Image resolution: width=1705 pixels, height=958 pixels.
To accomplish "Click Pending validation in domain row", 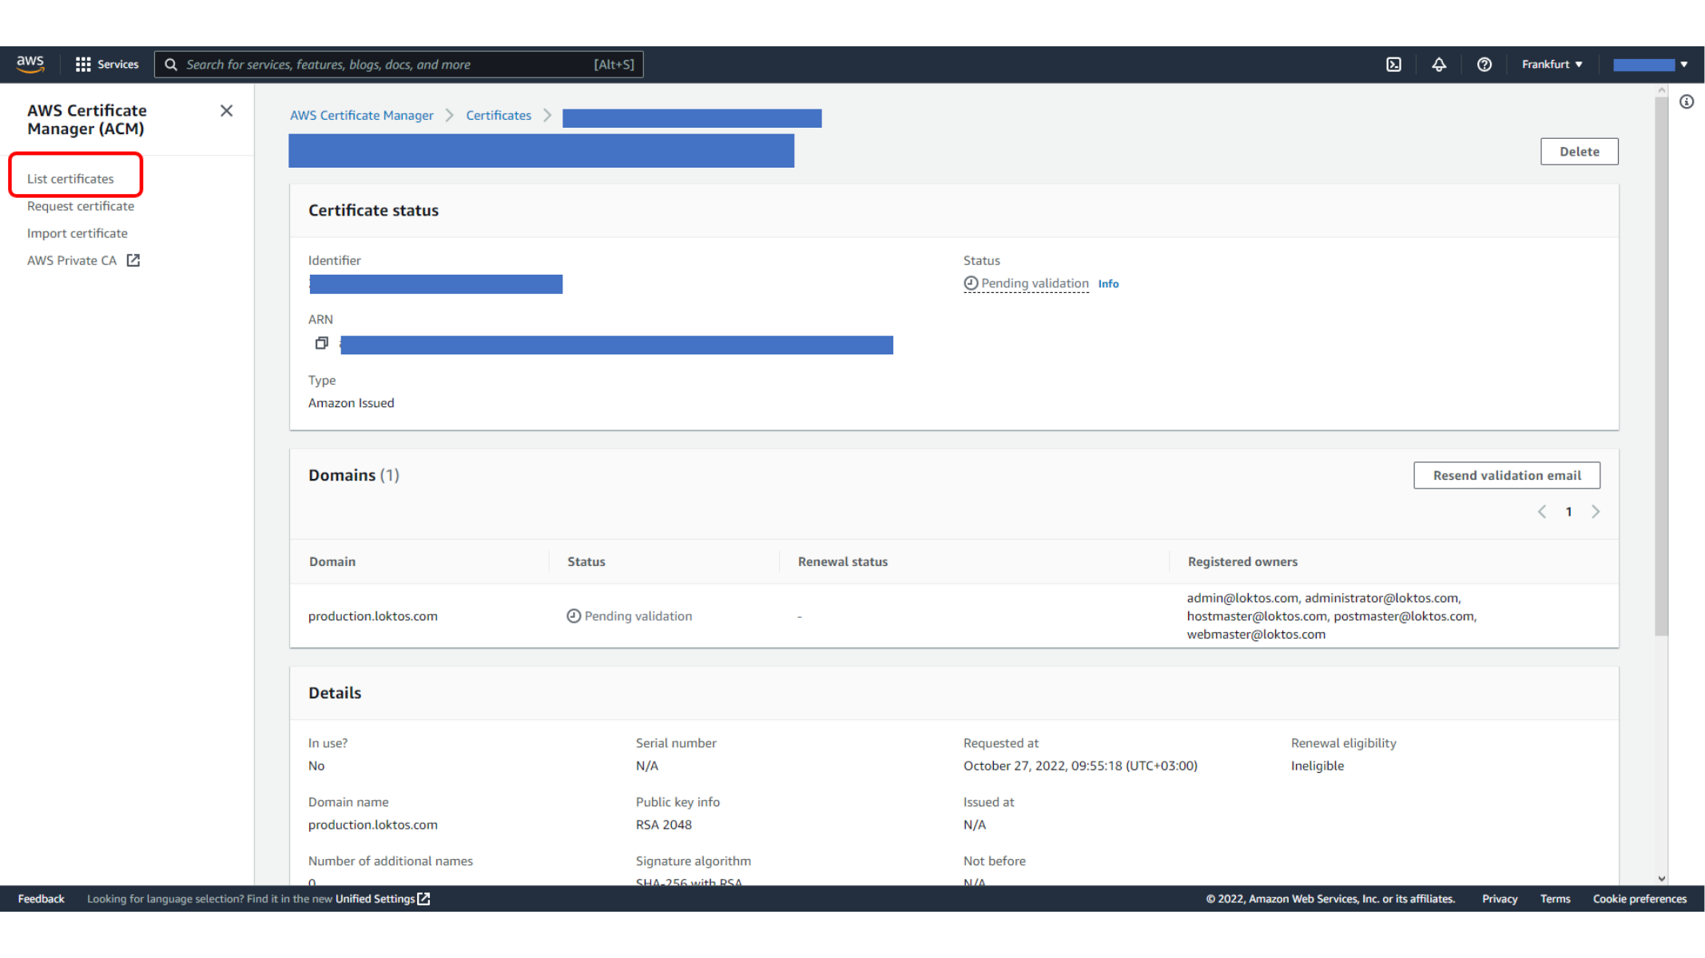I will coord(638,616).
